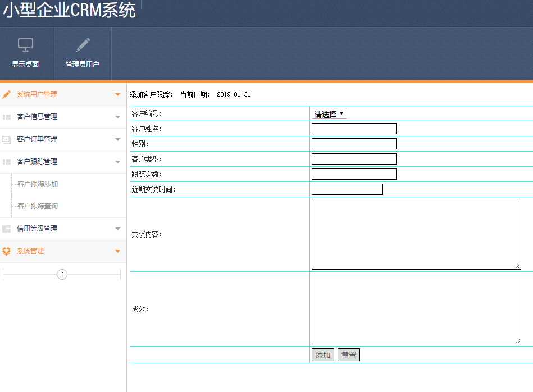
Task: Click the picture icon beside 客户订单管理
Action: [x=6, y=139]
